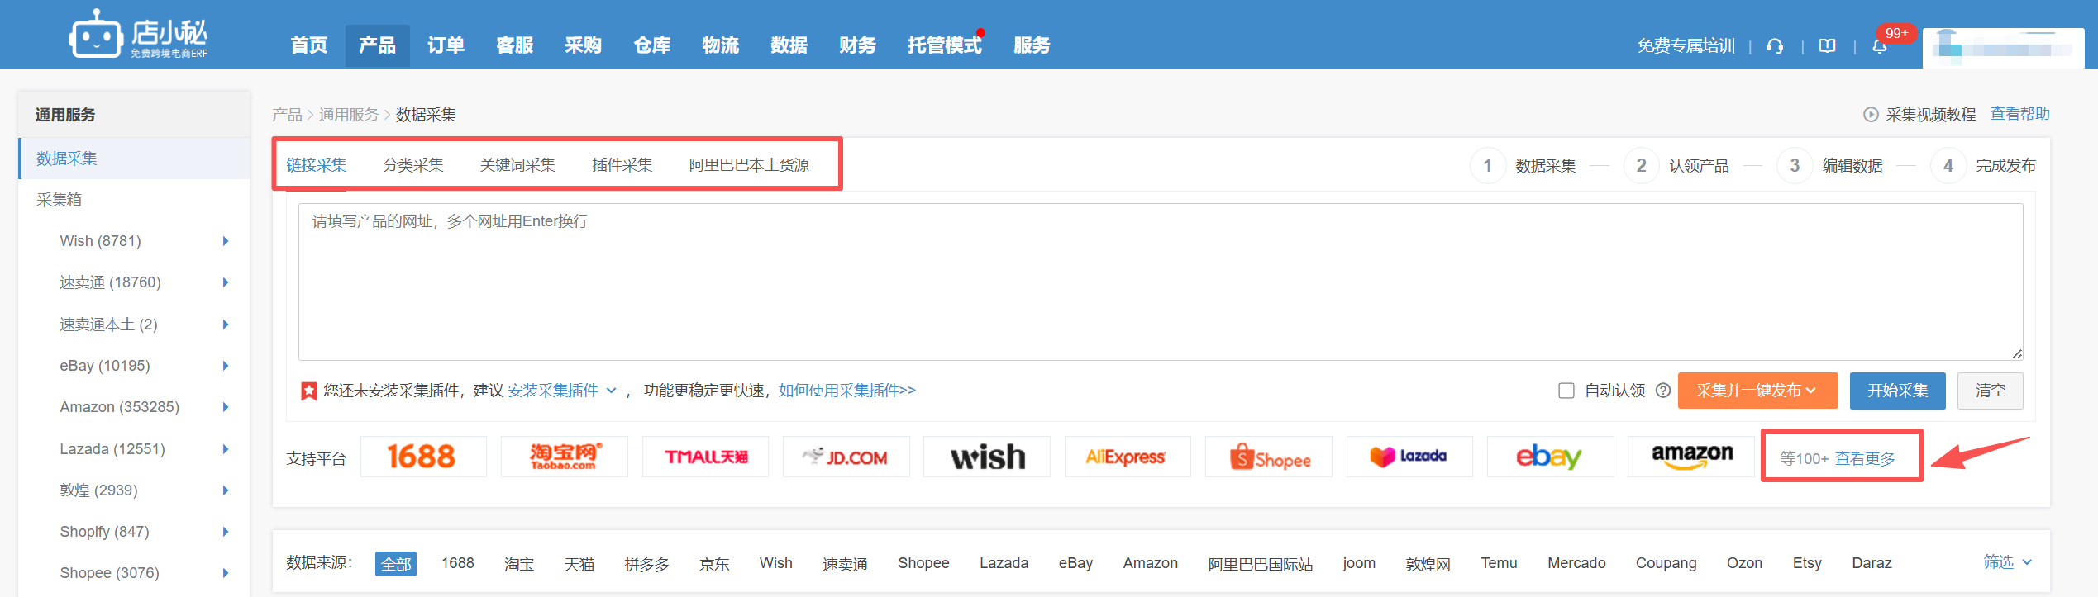Select the Lazada platform logo
The width and height of the screenshot is (2098, 597).
coord(1409,457)
